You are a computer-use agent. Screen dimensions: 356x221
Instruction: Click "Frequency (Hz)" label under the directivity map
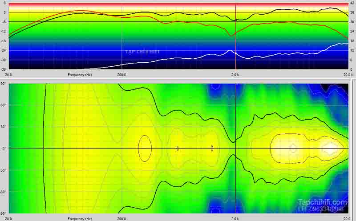point(80,219)
